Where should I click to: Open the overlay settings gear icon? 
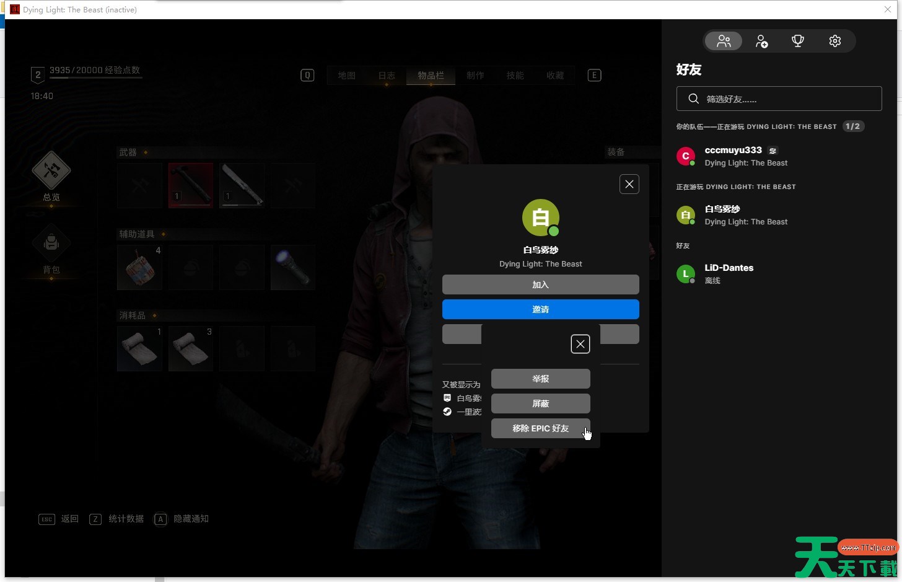click(x=835, y=42)
